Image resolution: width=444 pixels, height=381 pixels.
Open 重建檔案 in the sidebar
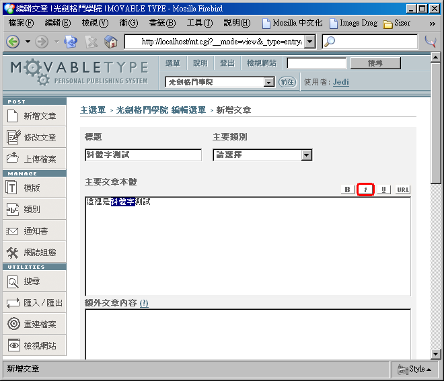[34, 324]
